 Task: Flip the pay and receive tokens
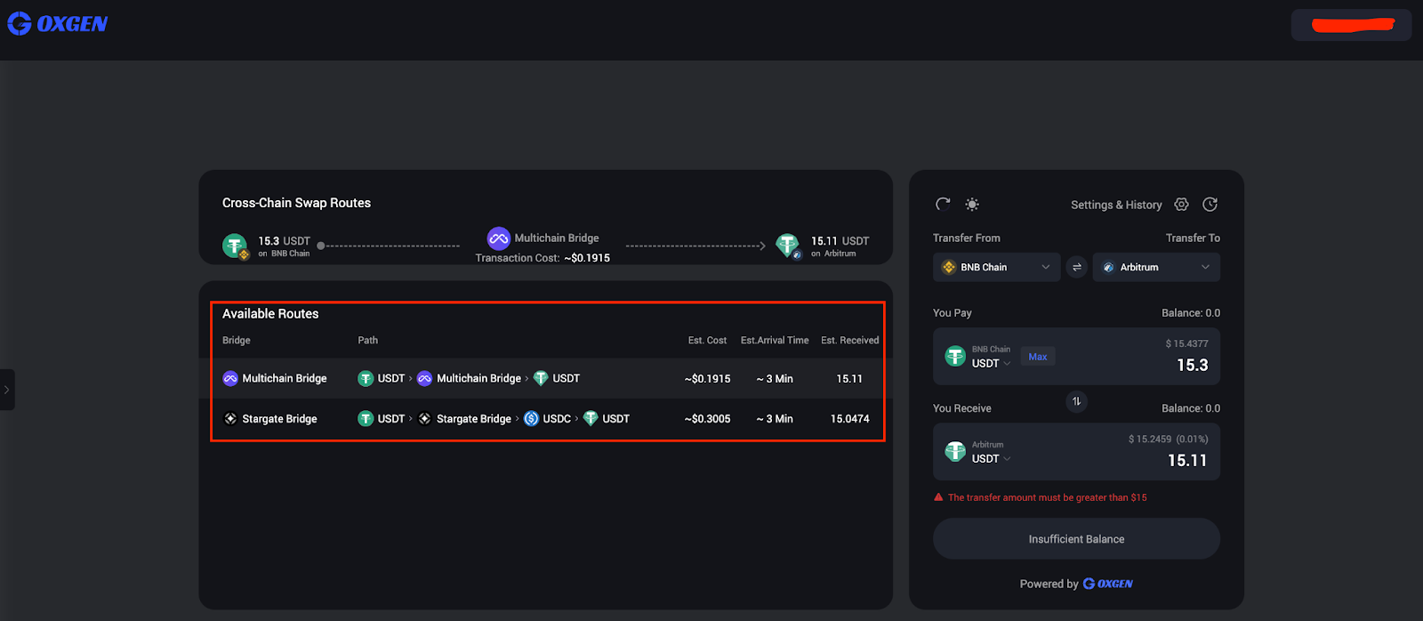(x=1076, y=401)
